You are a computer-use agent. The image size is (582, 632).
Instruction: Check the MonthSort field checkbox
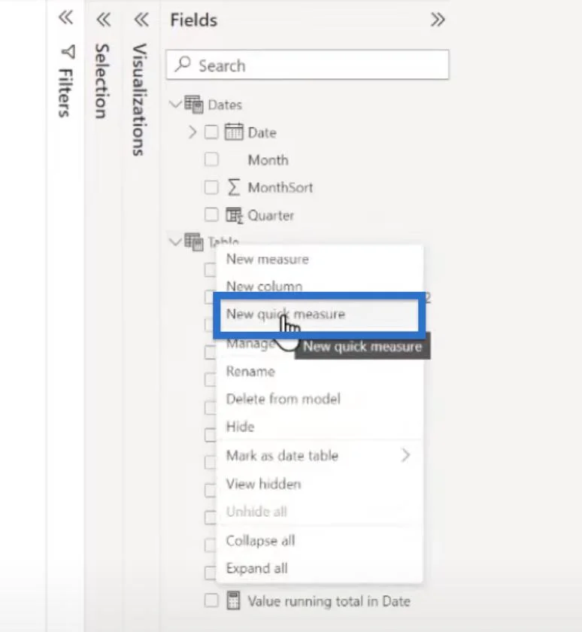[211, 187]
